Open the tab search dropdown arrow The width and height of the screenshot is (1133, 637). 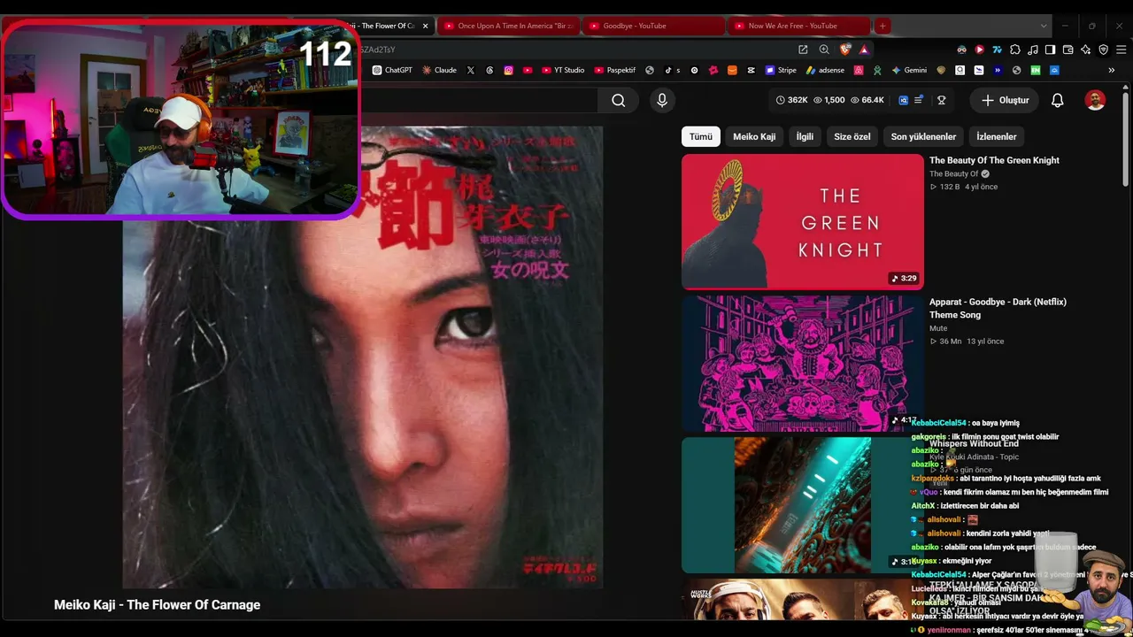pos(1044,26)
